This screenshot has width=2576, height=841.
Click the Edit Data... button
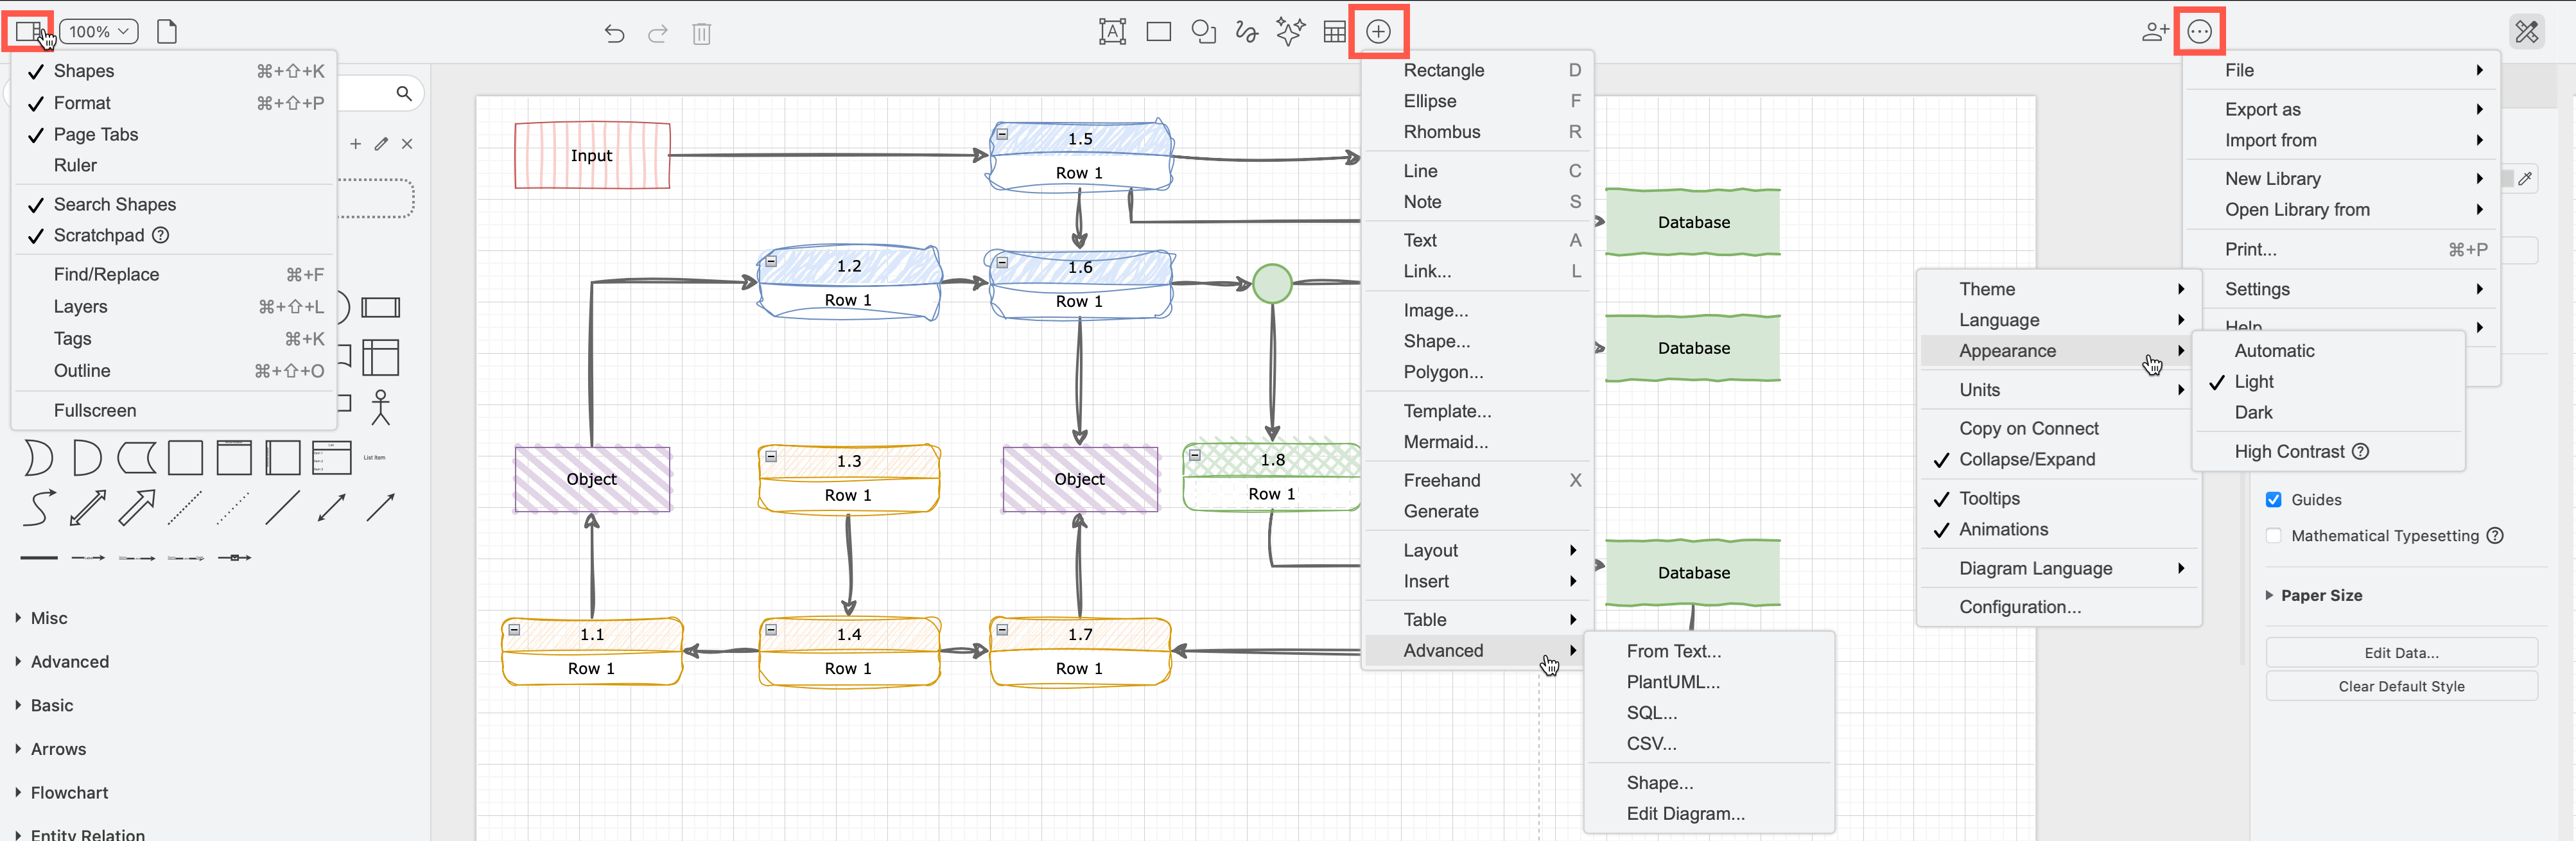click(x=2401, y=653)
